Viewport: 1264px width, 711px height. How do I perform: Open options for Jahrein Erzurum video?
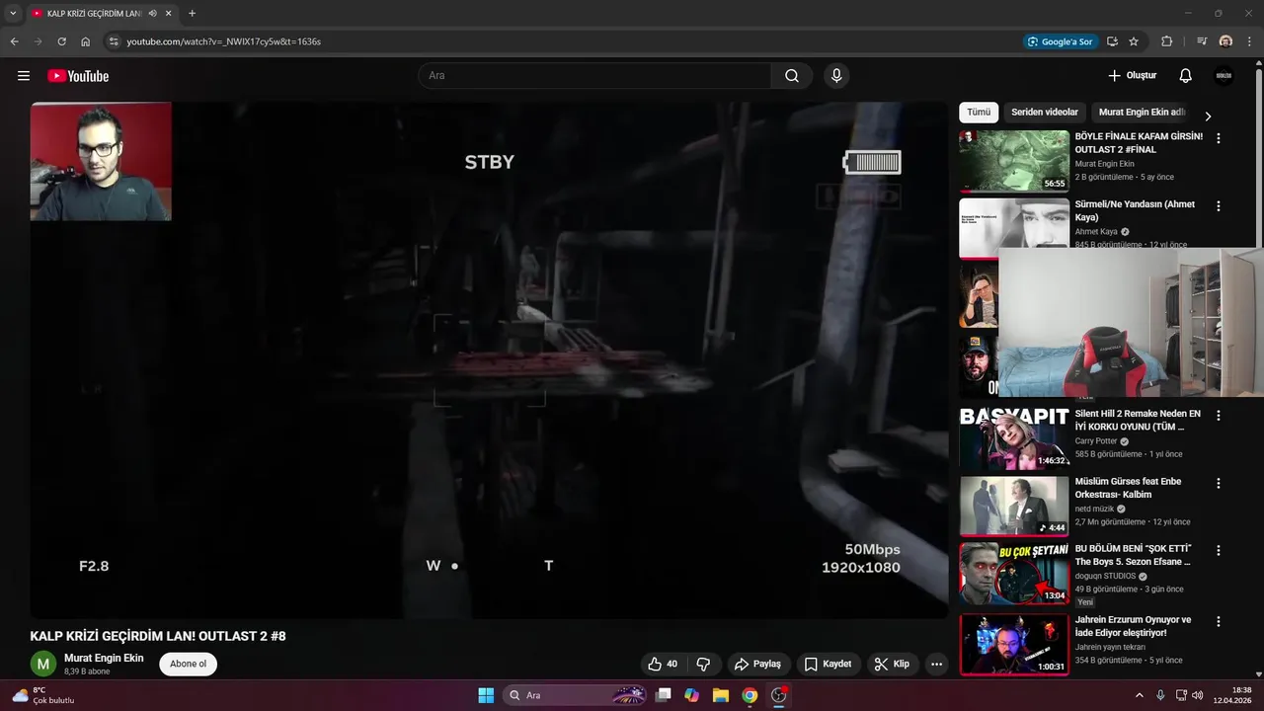click(1219, 622)
